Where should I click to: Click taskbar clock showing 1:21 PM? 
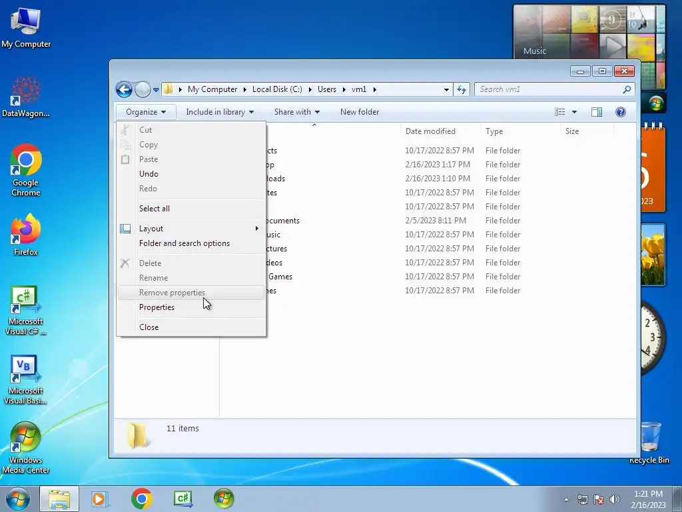[x=648, y=499]
